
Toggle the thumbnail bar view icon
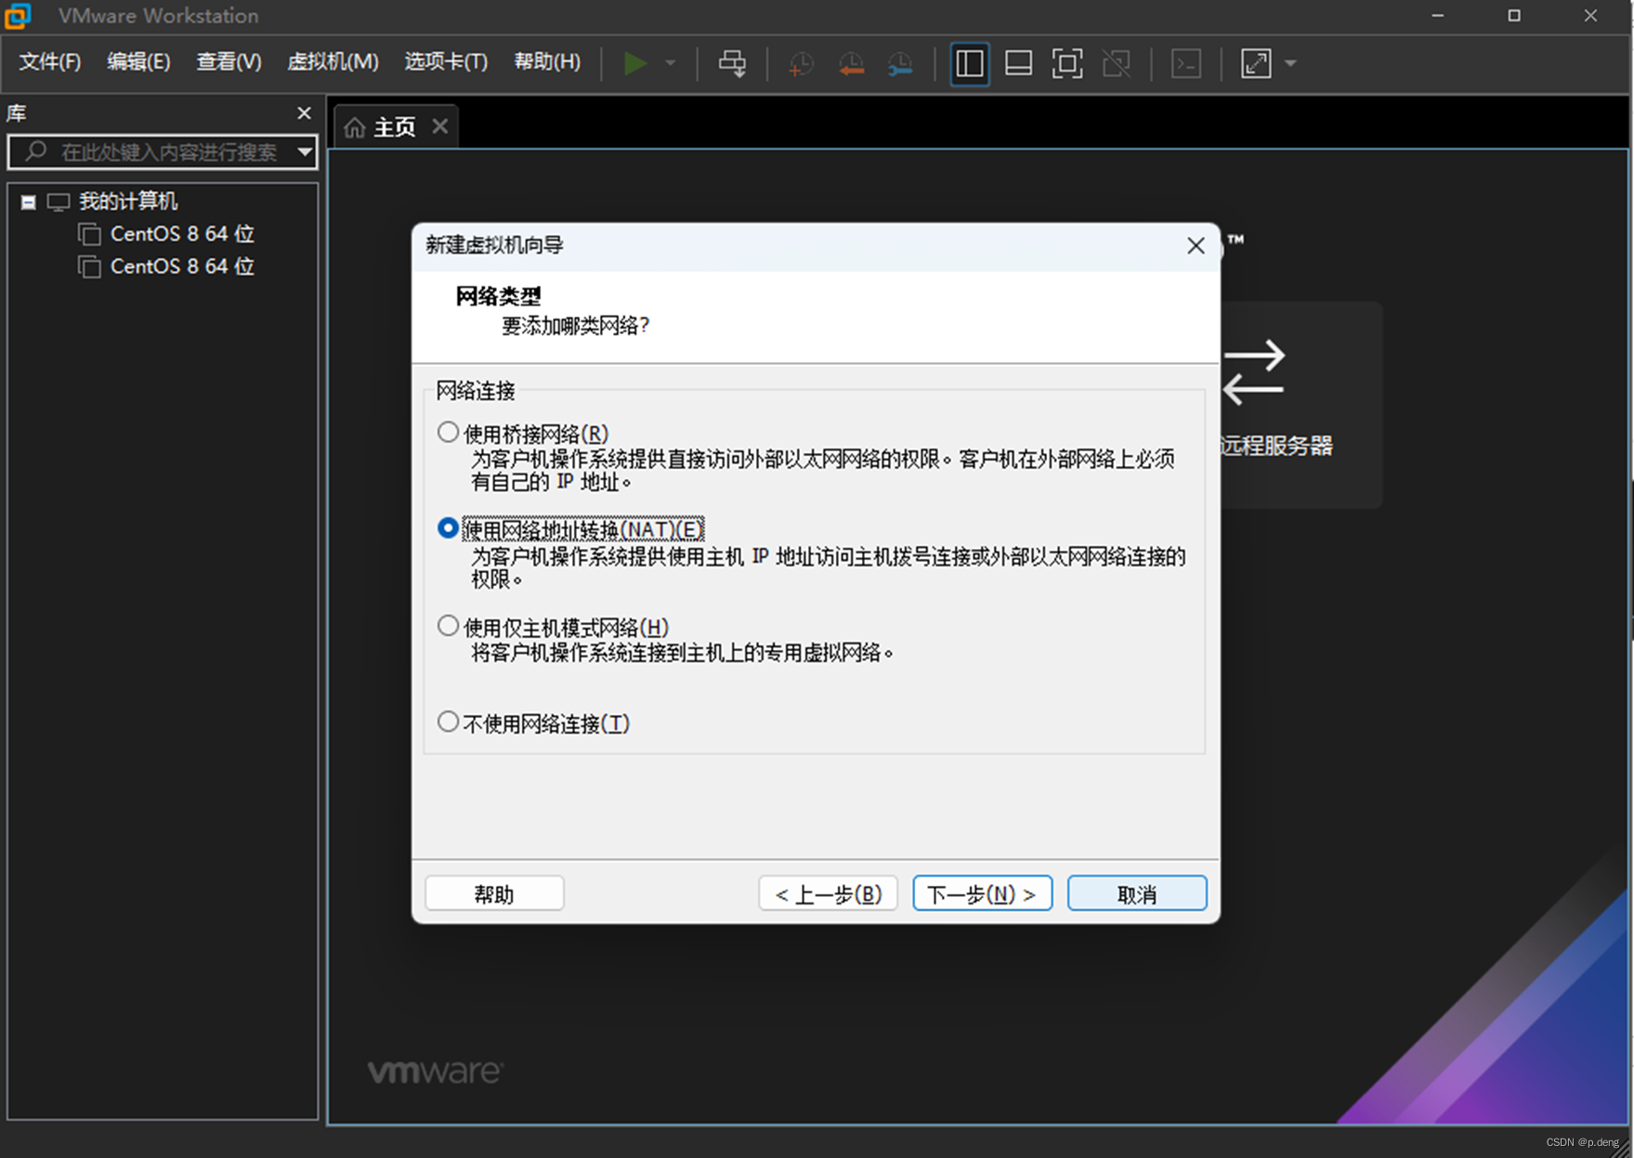(1019, 63)
